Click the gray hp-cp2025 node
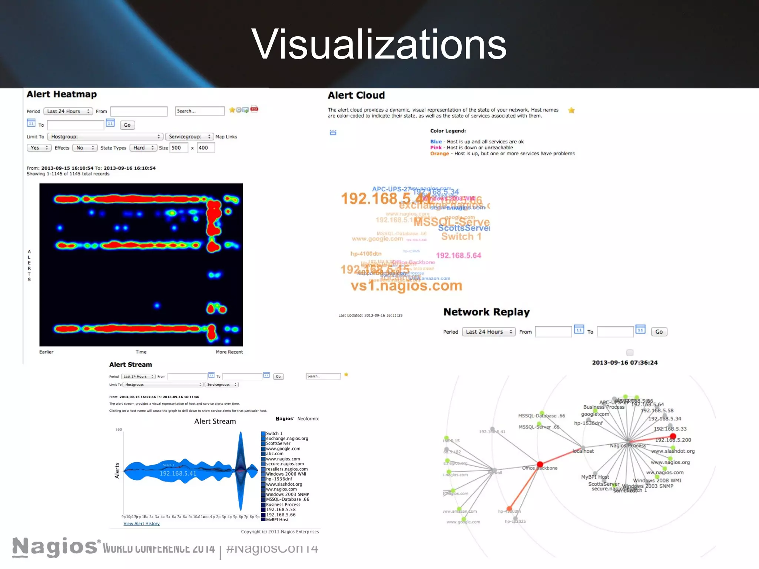Screen dimensions: 759x569 515,518
